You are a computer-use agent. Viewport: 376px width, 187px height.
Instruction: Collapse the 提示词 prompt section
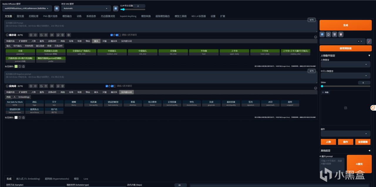[x=7, y=35]
